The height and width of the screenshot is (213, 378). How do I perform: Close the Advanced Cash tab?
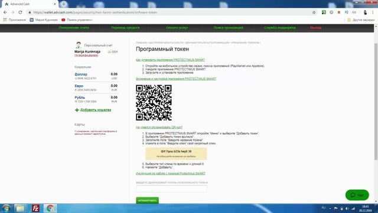click(55, 4)
